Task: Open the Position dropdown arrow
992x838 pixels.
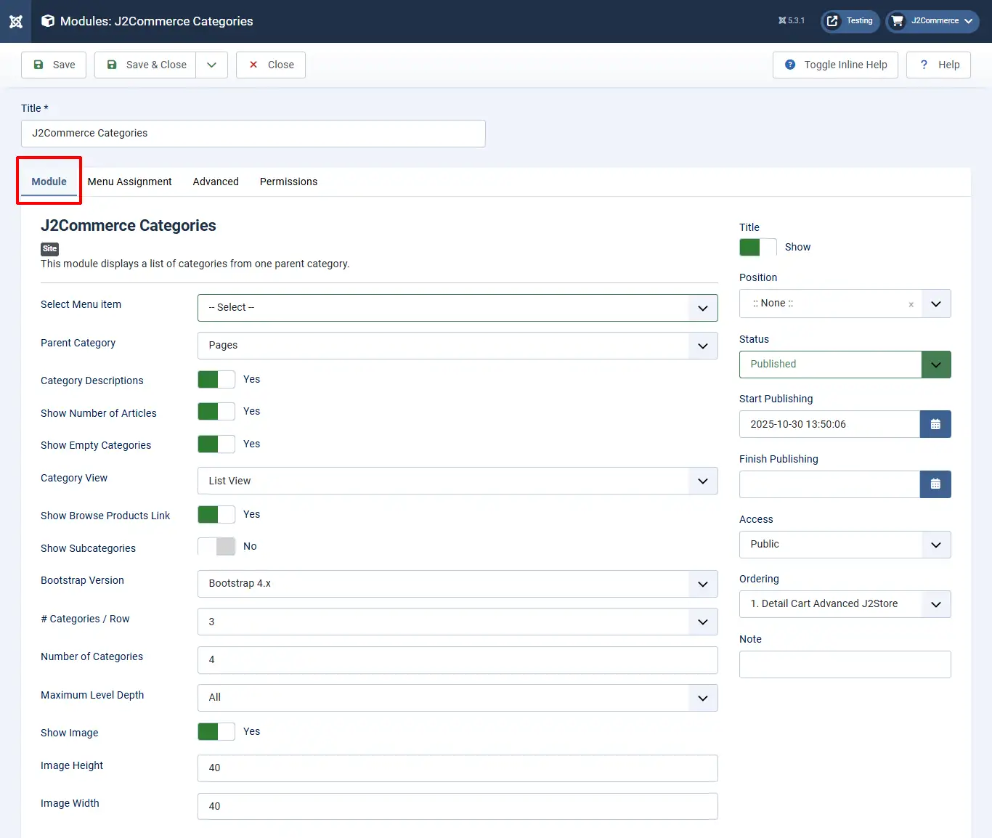Action: [936, 304]
